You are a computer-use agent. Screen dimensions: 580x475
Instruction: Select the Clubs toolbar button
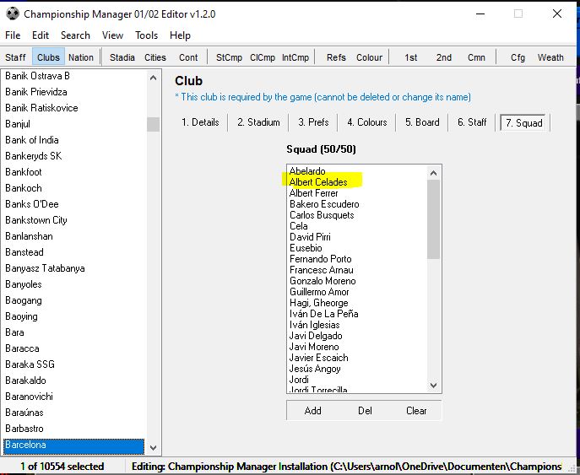(x=48, y=57)
